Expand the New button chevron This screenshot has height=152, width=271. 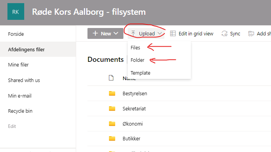(x=116, y=33)
